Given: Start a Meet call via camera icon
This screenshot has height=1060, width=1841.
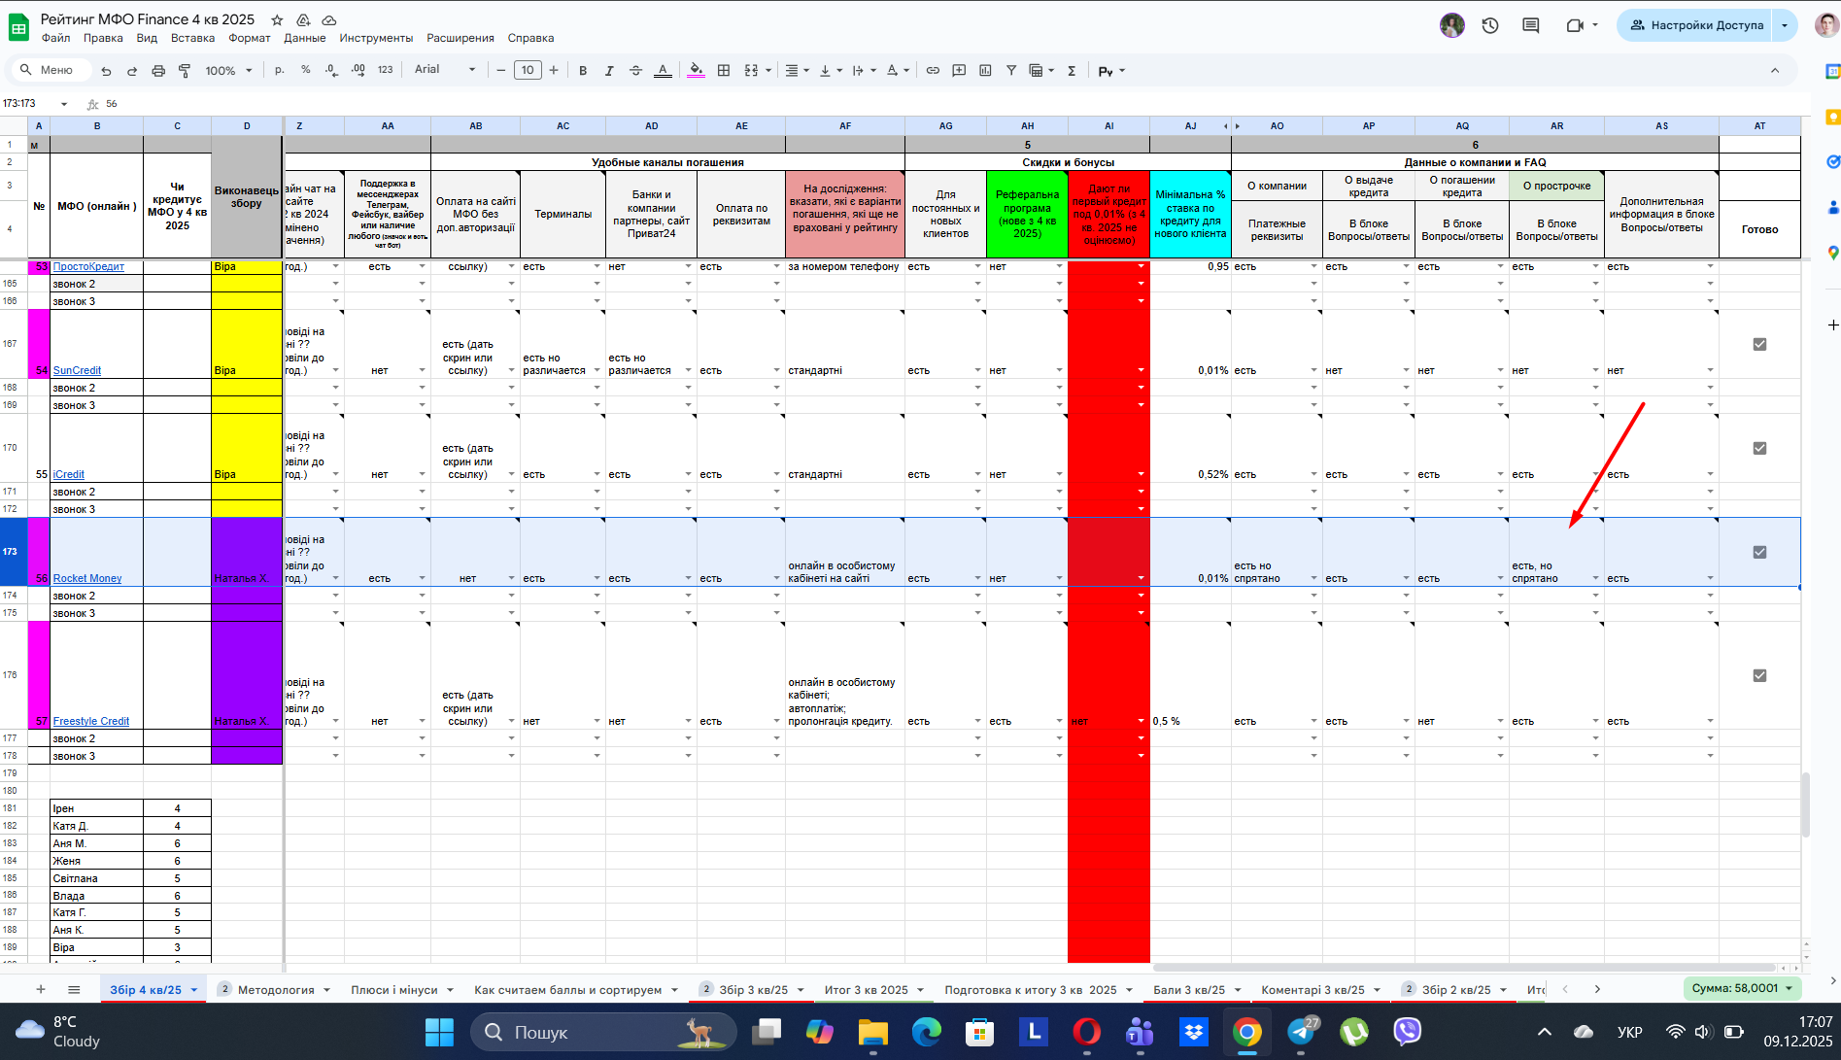Looking at the screenshot, I should tap(1575, 25).
